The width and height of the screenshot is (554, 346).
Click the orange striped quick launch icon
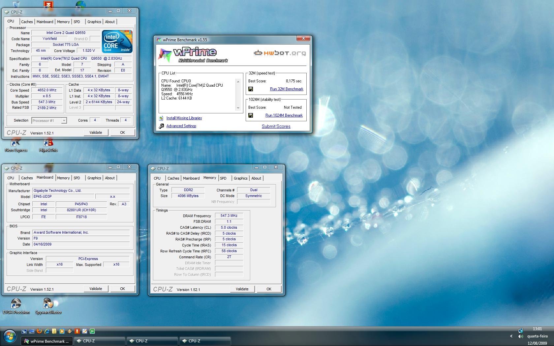click(70, 331)
